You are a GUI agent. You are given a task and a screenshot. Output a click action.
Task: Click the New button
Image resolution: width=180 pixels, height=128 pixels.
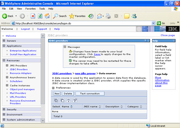click(57, 94)
